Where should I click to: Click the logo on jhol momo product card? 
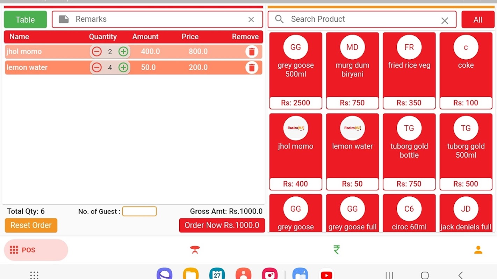(x=296, y=128)
